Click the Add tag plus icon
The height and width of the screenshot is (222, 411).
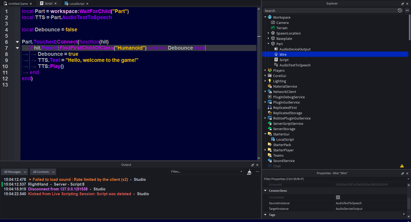click(404, 214)
